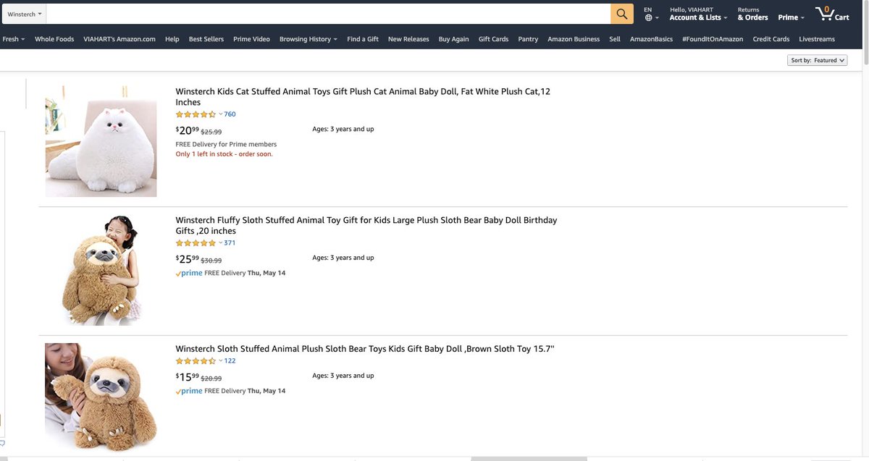This screenshot has height=461, width=869.
Task: Click the prime badge under the $15.99 price
Action: point(189,392)
